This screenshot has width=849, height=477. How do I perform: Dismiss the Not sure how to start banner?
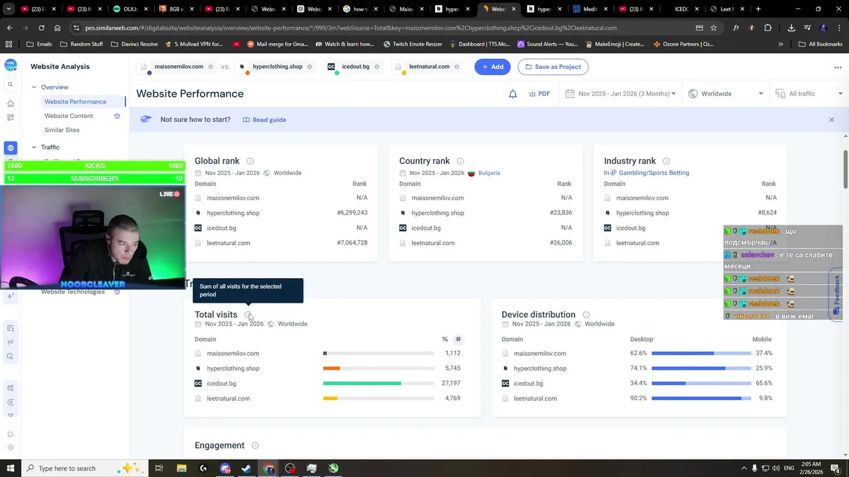(x=831, y=120)
